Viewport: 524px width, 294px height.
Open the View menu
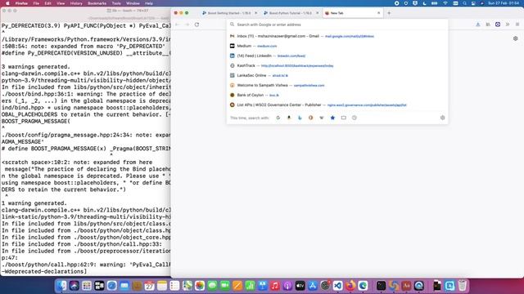click(x=61, y=3)
